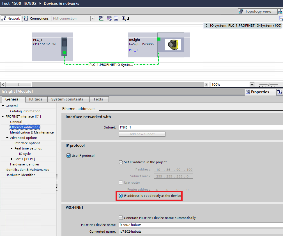The width and height of the screenshot is (283, 236).
Task: Collapse the PROFINET interface [X1] tree node
Action: pos(3,116)
